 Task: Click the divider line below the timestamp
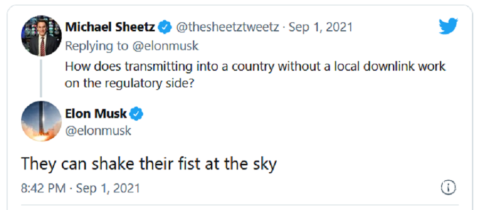(x=240, y=205)
